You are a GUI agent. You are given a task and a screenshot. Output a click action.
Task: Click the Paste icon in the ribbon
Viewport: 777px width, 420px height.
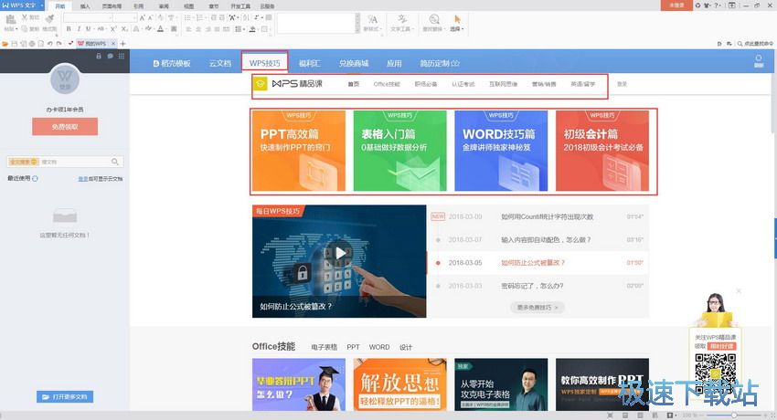(x=10, y=19)
